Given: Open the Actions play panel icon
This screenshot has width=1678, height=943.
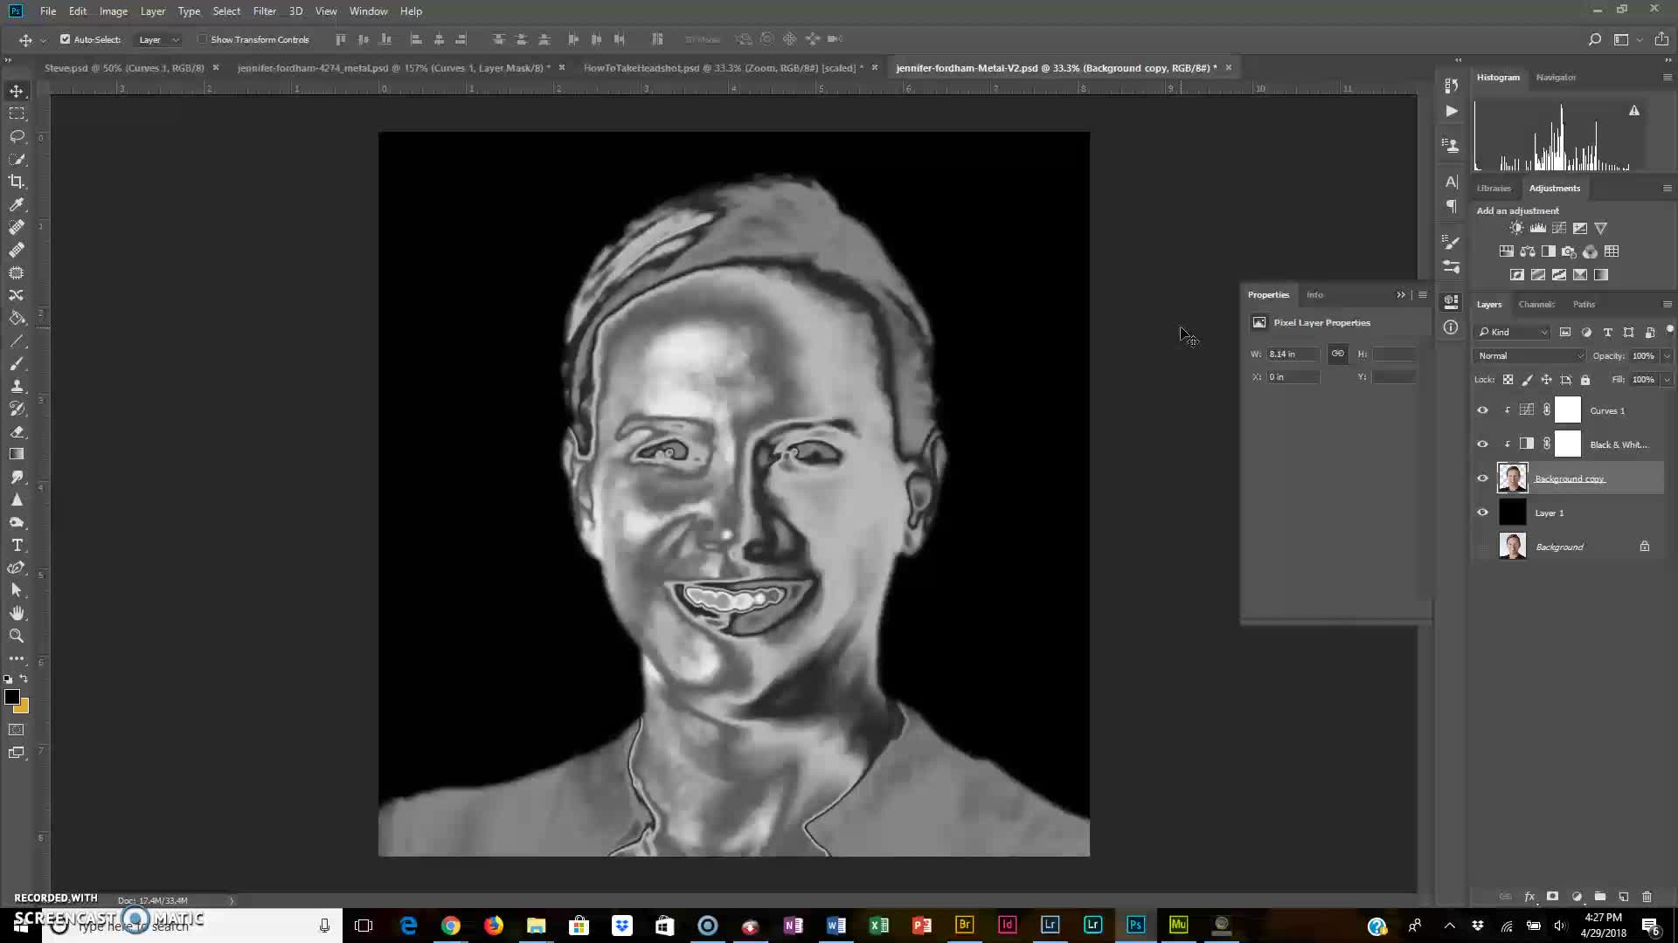Looking at the screenshot, I should pyautogui.click(x=1452, y=111).
